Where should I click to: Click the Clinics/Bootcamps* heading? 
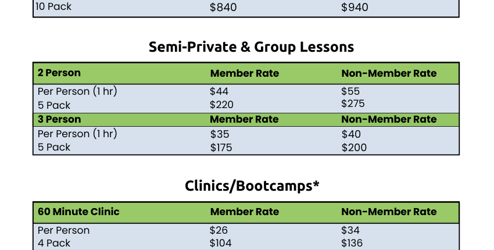click(252, 185)
